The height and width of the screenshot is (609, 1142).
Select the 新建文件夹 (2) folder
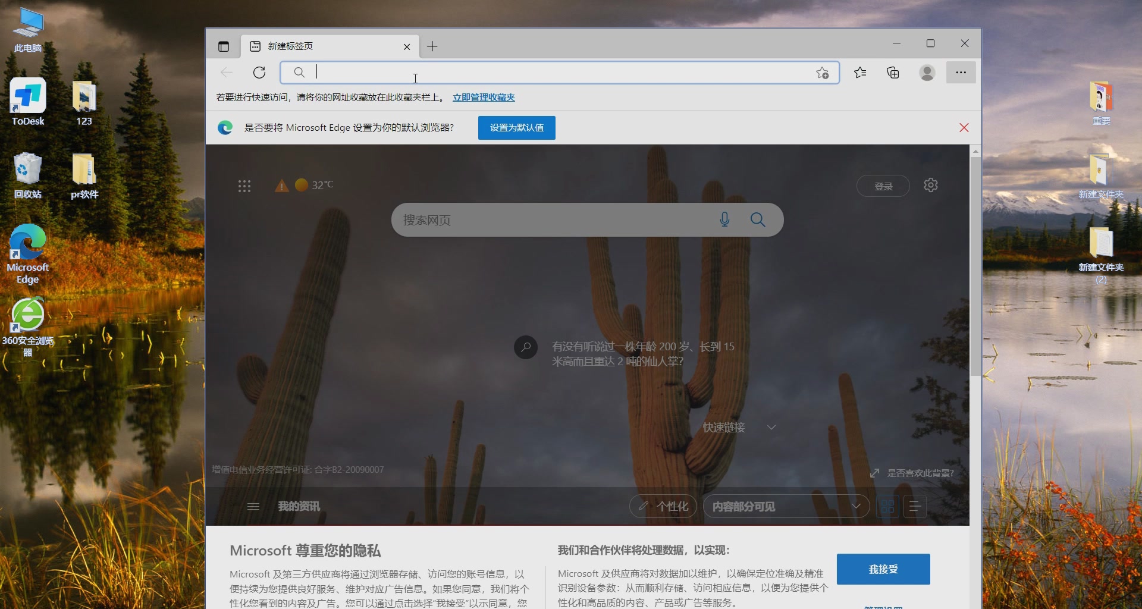pos(1101,255)
